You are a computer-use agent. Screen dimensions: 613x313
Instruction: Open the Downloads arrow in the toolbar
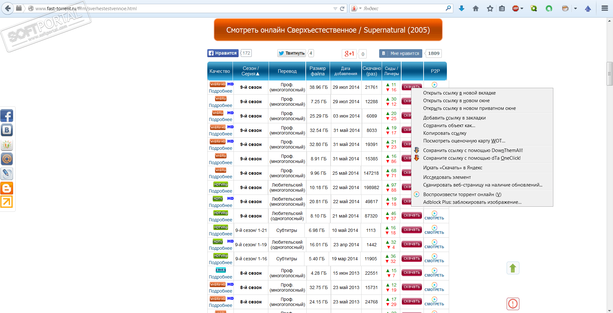click(x=461, y=9)
